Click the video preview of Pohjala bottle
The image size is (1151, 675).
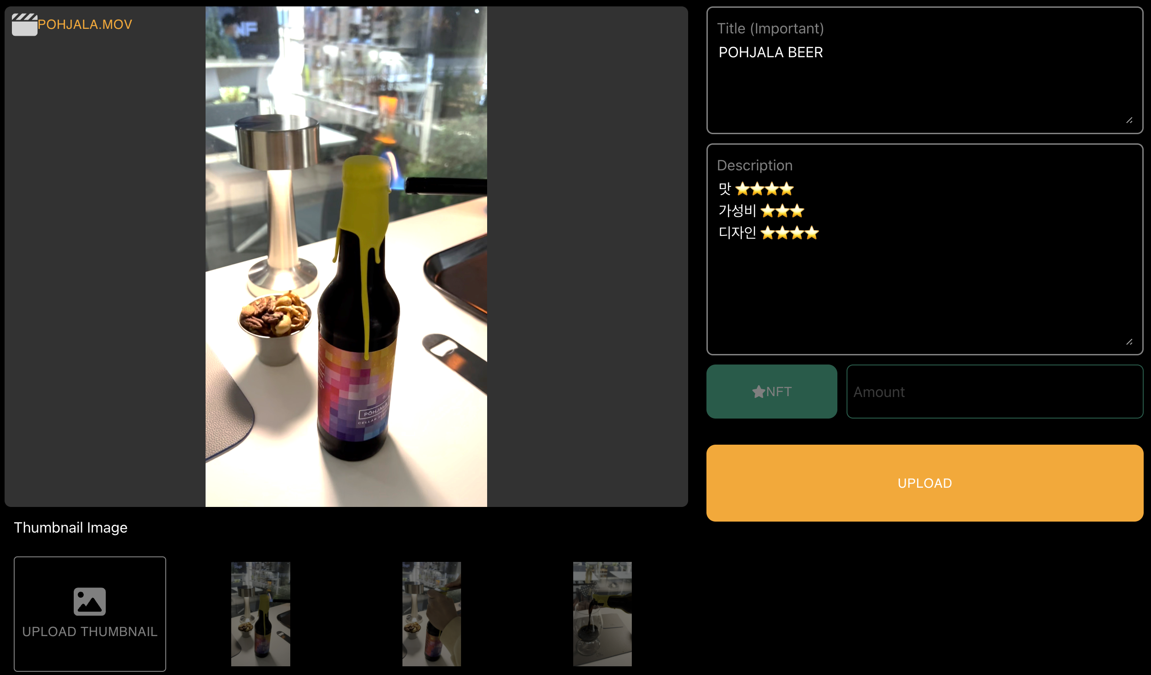(x=346, y=256)
